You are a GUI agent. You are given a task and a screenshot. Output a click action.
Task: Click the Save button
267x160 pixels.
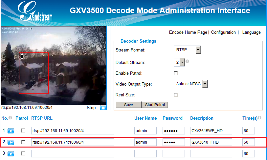point(128,105)
